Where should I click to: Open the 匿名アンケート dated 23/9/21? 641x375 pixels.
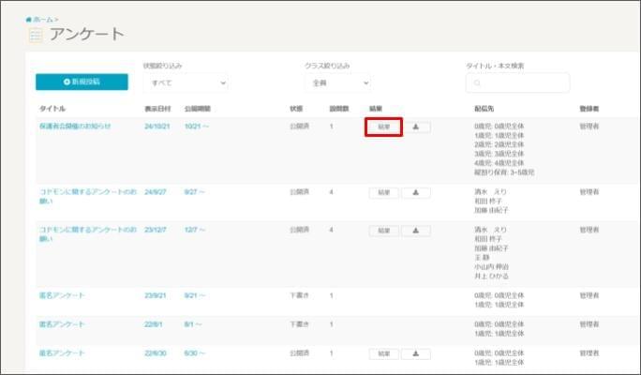(62, 294)
